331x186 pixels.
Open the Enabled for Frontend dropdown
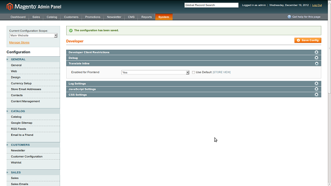pos(155,72)
